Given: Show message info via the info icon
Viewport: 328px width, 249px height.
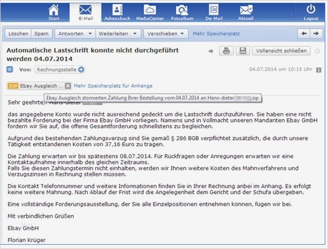Looking at the screenshot, I should (319, 70).
